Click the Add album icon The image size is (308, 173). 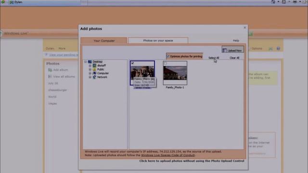point(50,70)
